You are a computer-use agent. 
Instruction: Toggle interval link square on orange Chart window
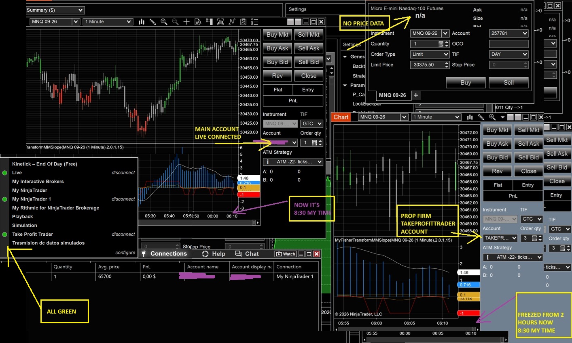[518, 117]
